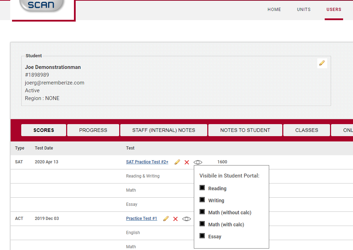The width and height of the screenshot is (353, 250).
Task: Switch to the PROGRESS tab
Action: 93,130
